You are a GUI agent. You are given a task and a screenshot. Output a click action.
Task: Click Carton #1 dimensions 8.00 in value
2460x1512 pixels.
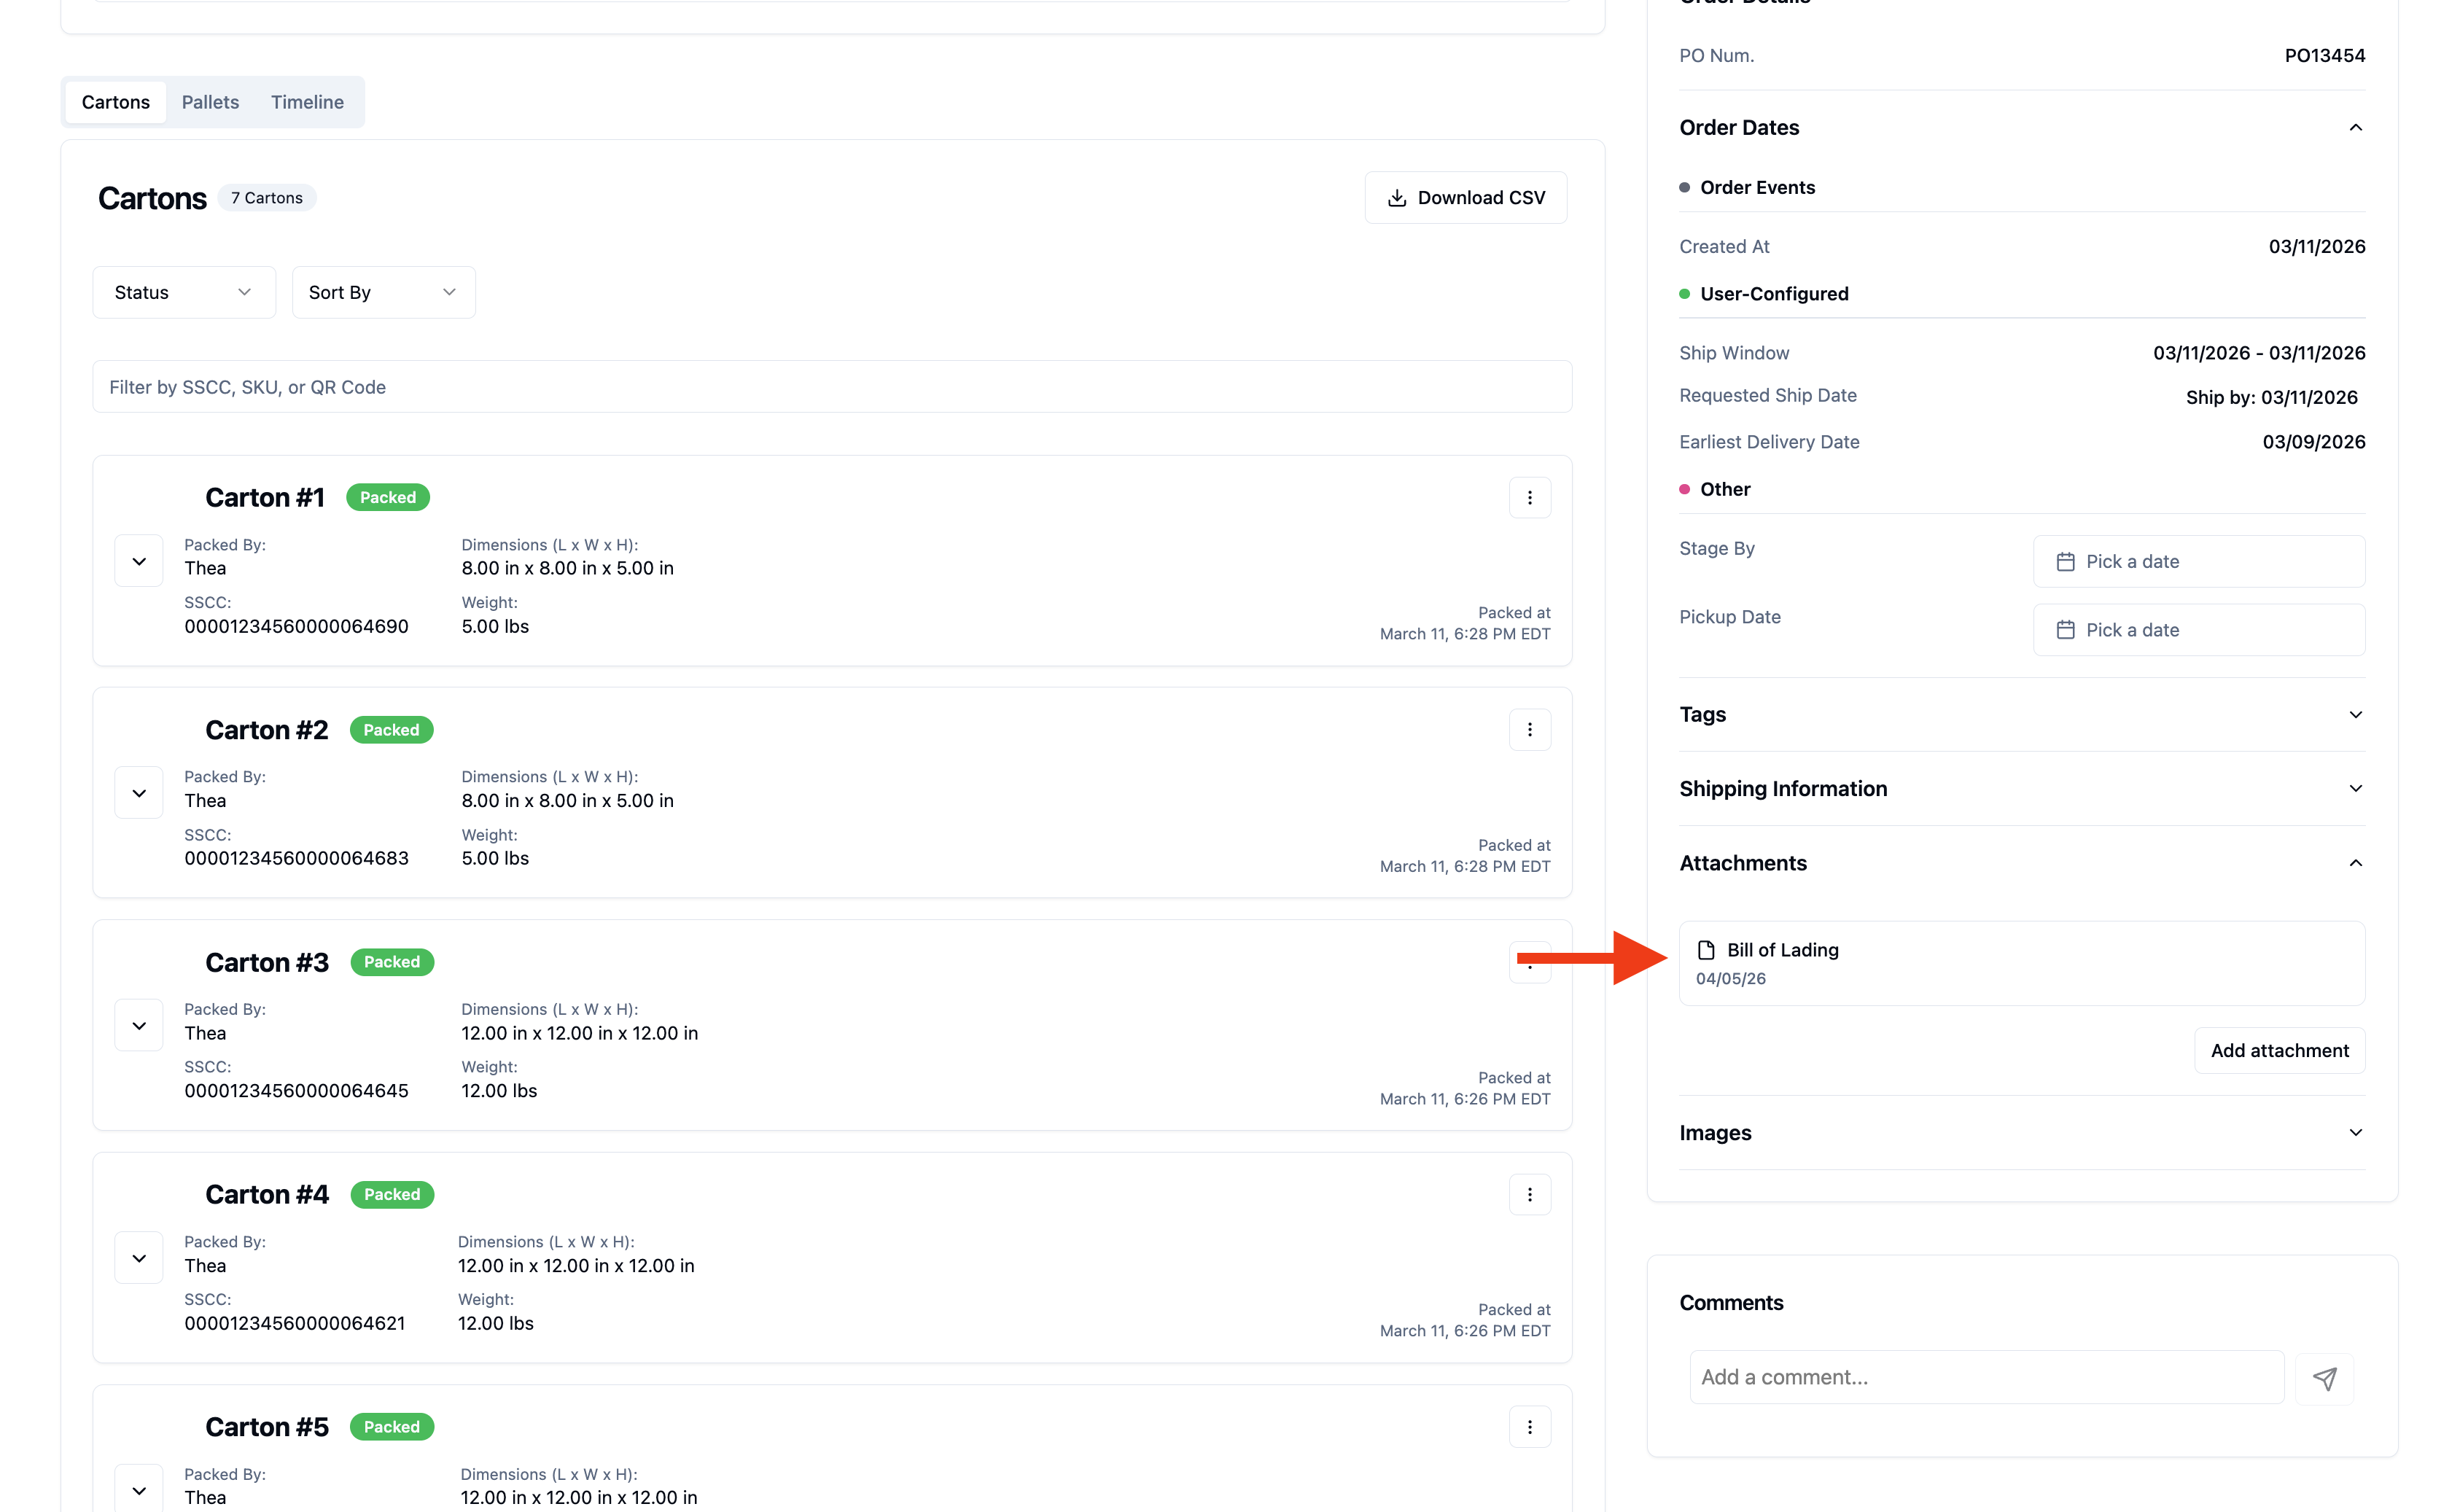[567, 569]
